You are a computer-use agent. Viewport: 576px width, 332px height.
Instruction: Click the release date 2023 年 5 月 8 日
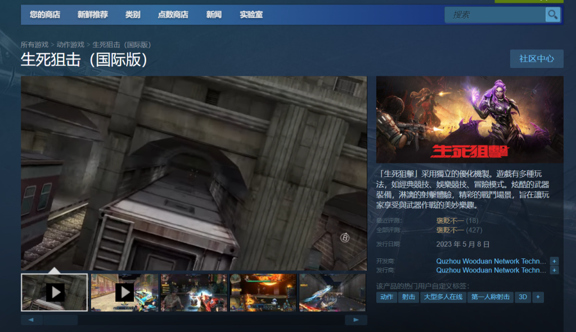coord(463,244)
